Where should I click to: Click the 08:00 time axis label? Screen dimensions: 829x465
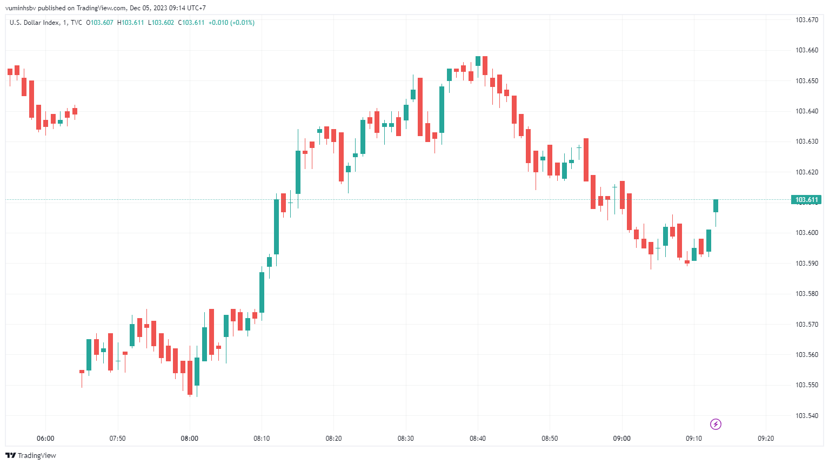[190, 439]
